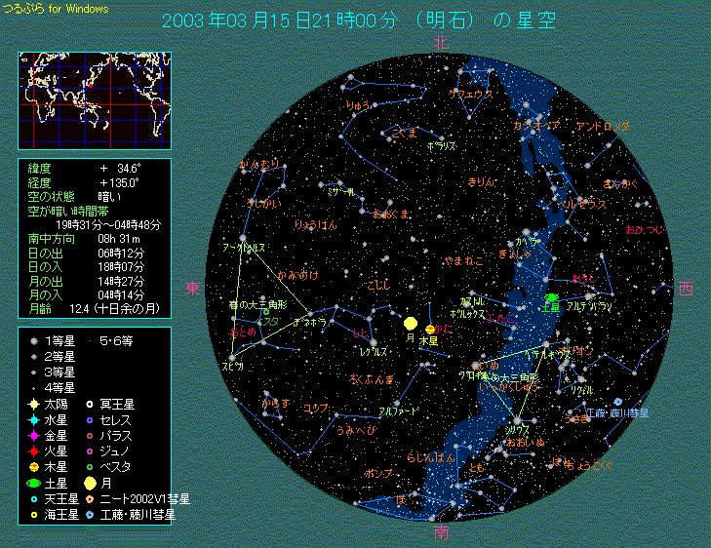Screen dimensions: 711x548
Task: Click the 東 direction label beside the chart
Action: click(x=193, y=288)
